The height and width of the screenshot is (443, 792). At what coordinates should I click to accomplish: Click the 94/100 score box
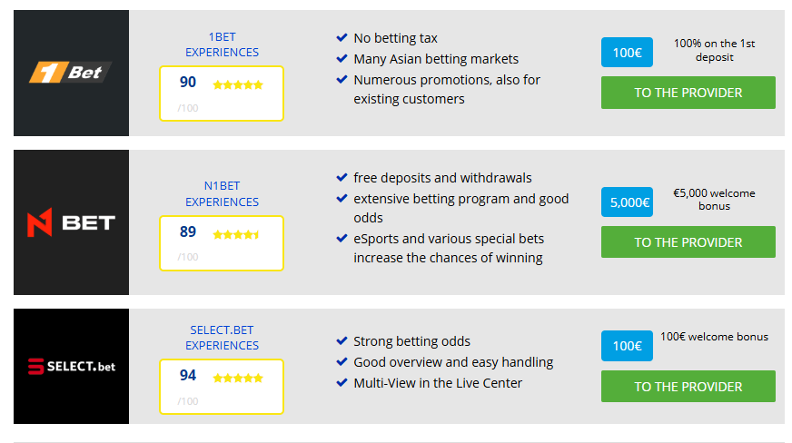pyautogui.click(x=222, y=387)
